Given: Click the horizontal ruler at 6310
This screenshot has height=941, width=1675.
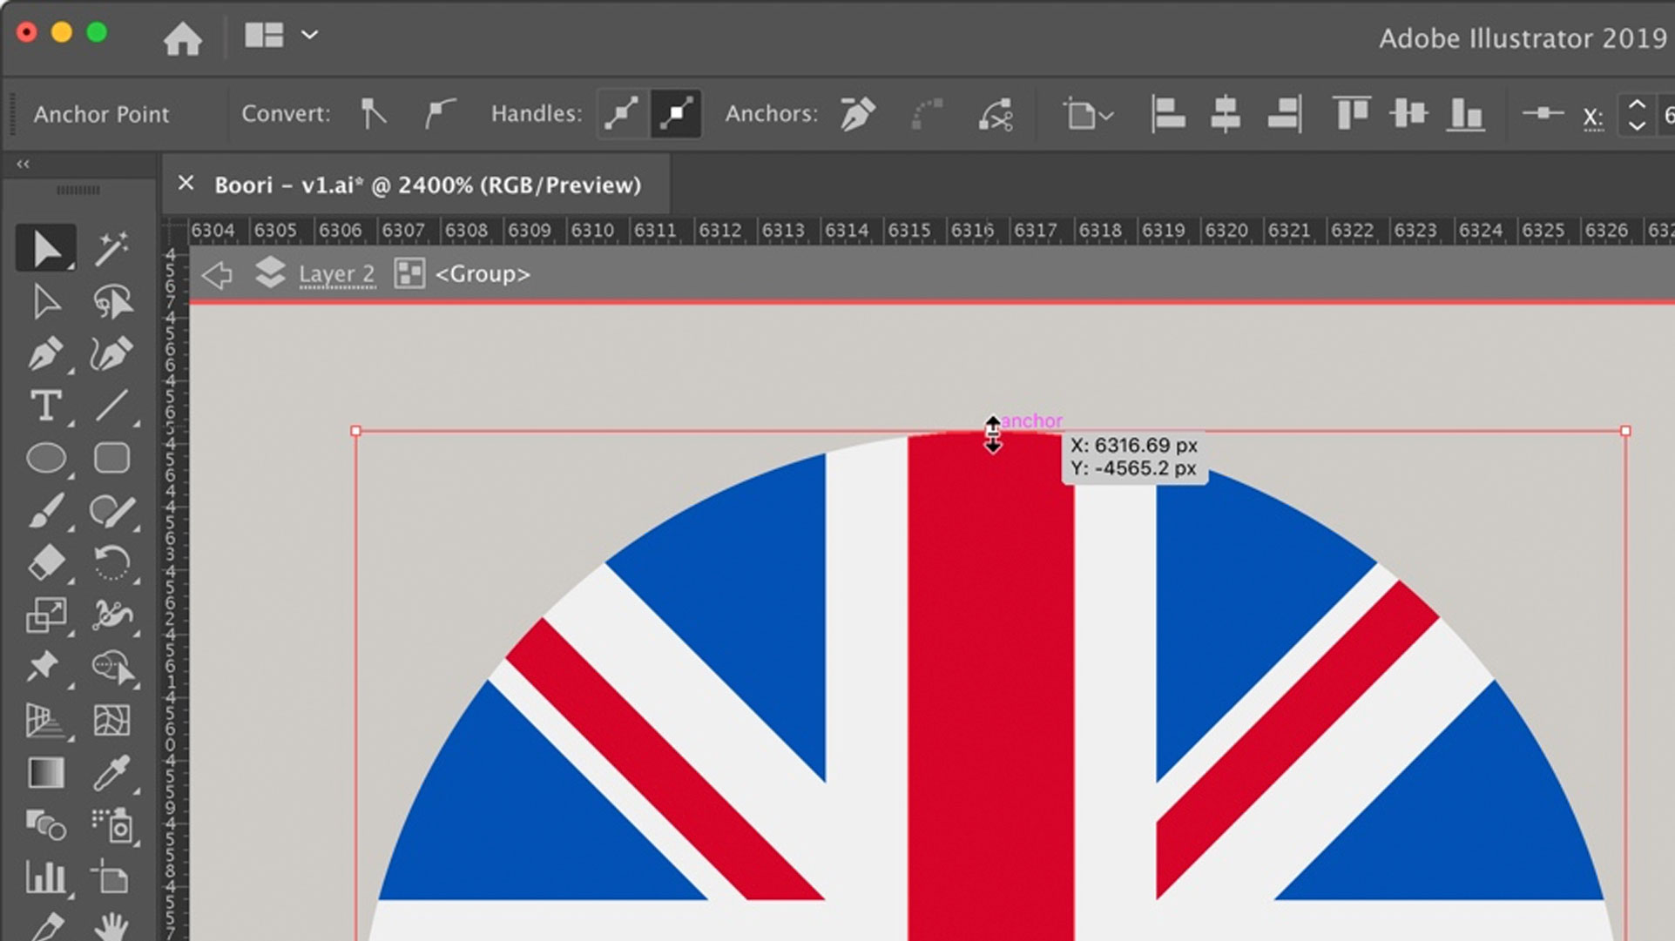Looking at the screenshot, I should point(592,231).
